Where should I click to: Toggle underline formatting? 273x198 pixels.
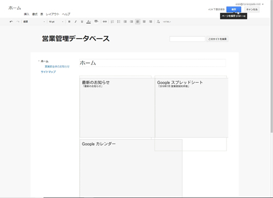click(82, 22)
